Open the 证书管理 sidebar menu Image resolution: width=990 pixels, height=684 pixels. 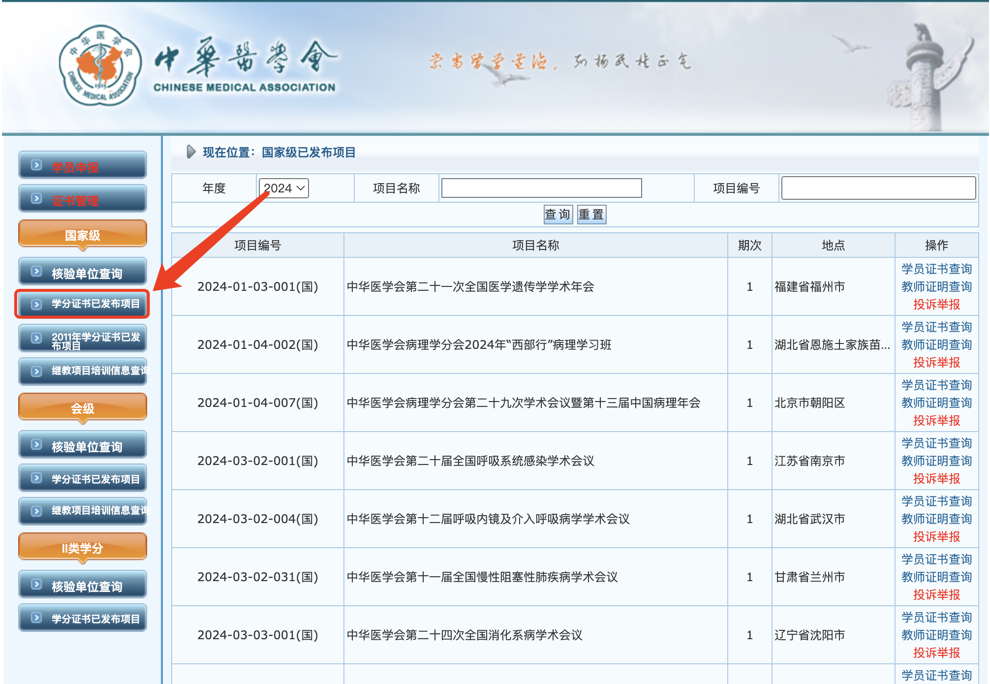[83, 199]
